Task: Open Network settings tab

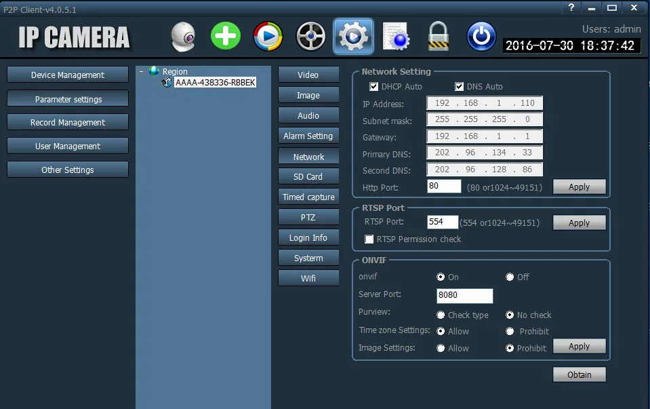Action: click(x=308, y=157)
